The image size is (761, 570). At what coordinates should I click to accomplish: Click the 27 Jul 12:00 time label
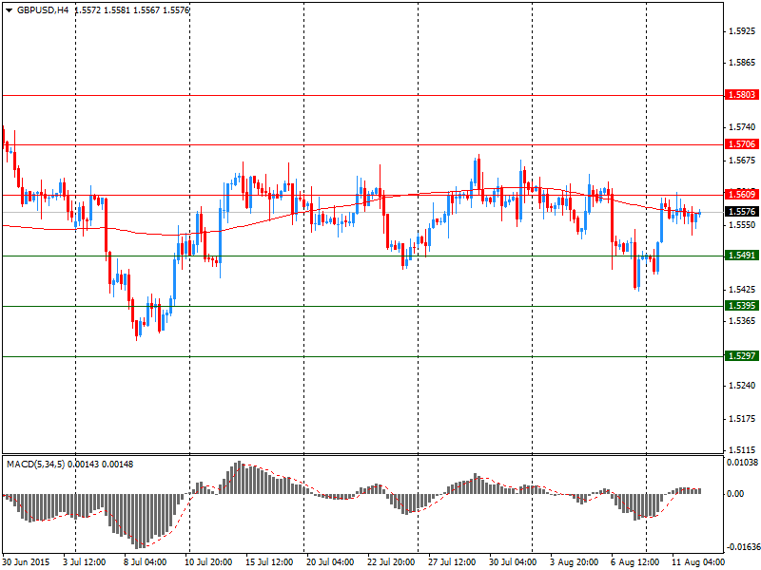[452, 562]
